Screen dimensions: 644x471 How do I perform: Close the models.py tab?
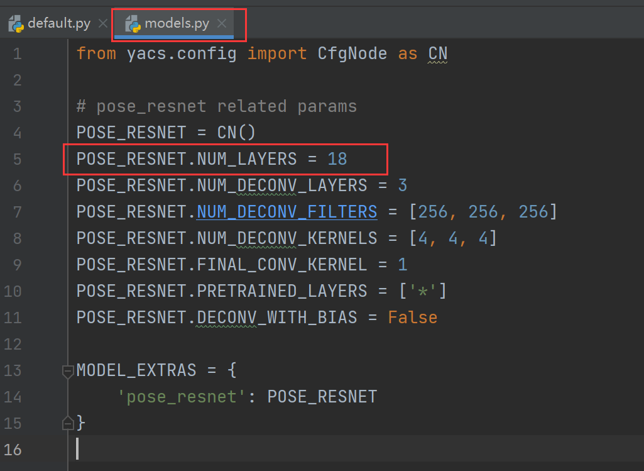point(222,23)
